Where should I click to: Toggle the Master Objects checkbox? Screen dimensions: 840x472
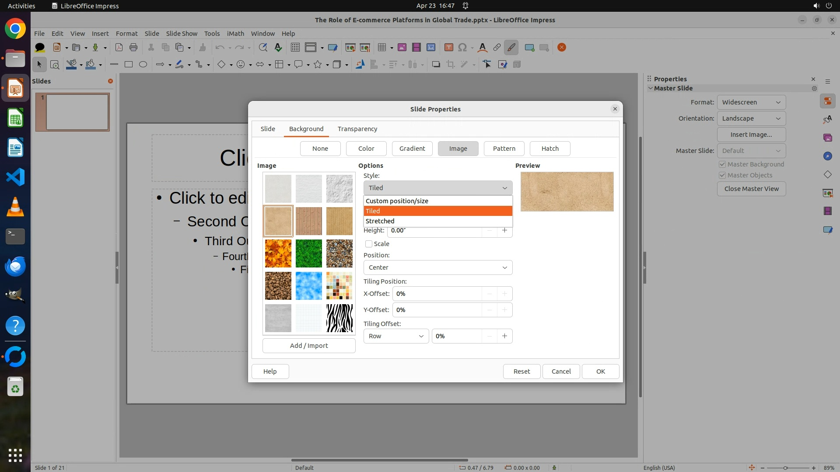[x=722, y=175]
